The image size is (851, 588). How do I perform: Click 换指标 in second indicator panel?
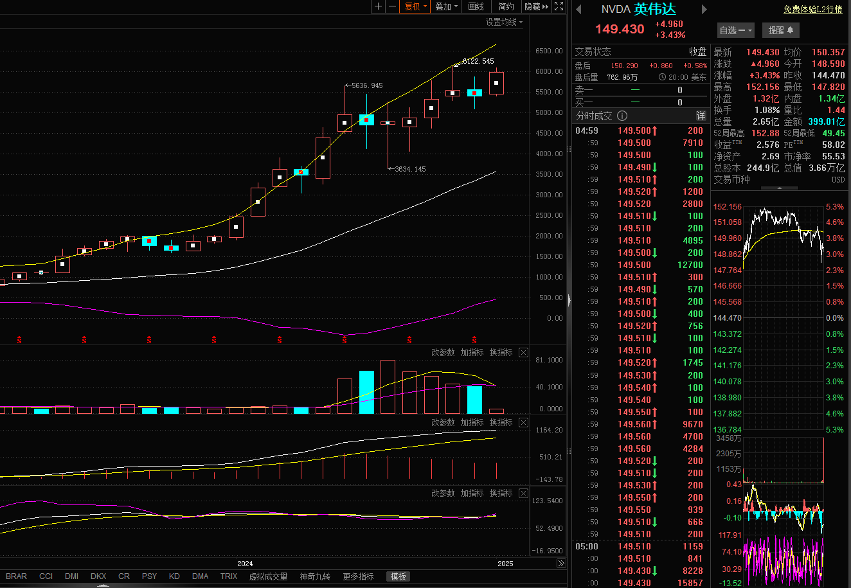(501, 422)
